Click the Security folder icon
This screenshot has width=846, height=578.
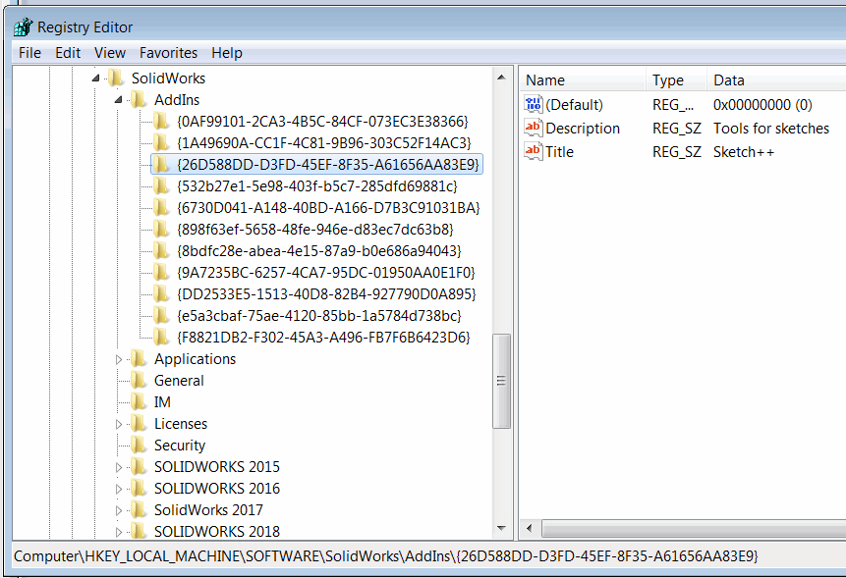point(139,445)
